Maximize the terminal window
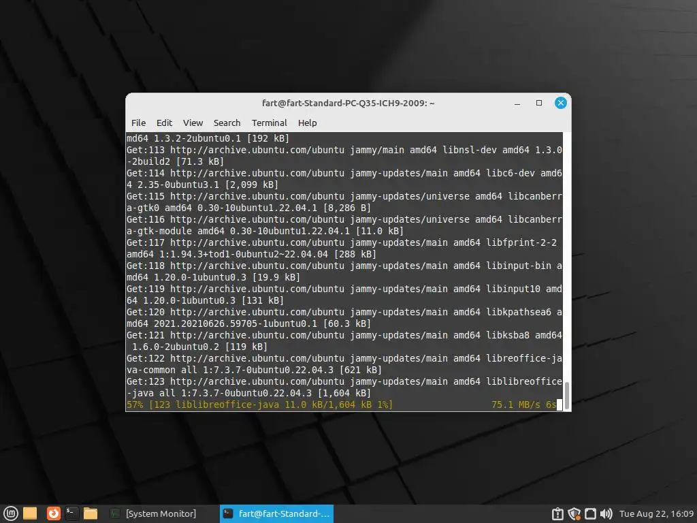The height and width of the screenshot is (523, 697). coord(539,104)
